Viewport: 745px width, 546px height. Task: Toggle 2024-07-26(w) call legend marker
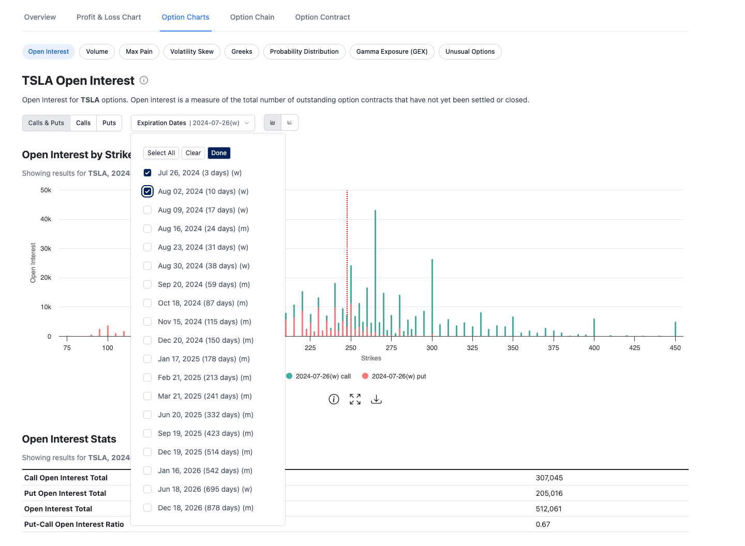click(289, 376)
